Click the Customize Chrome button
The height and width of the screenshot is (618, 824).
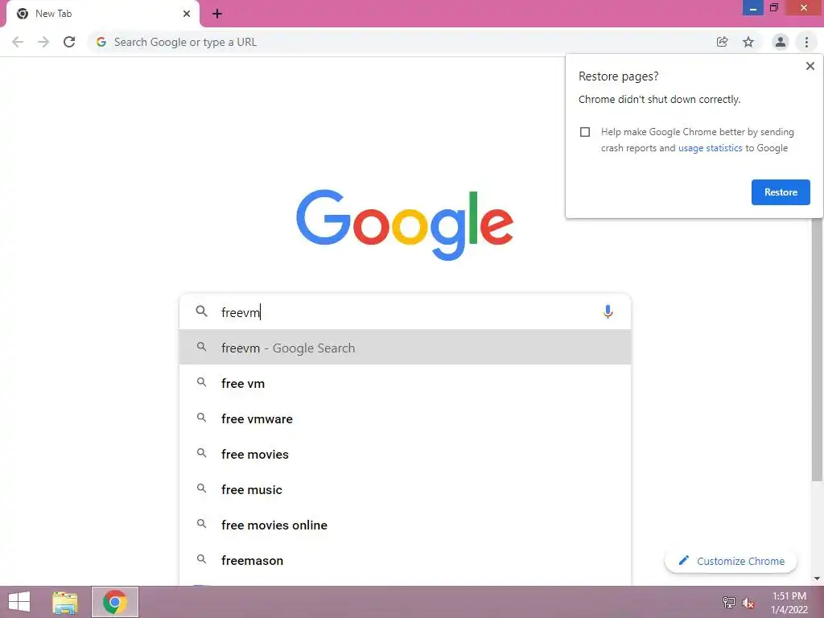tap(731, 561)
